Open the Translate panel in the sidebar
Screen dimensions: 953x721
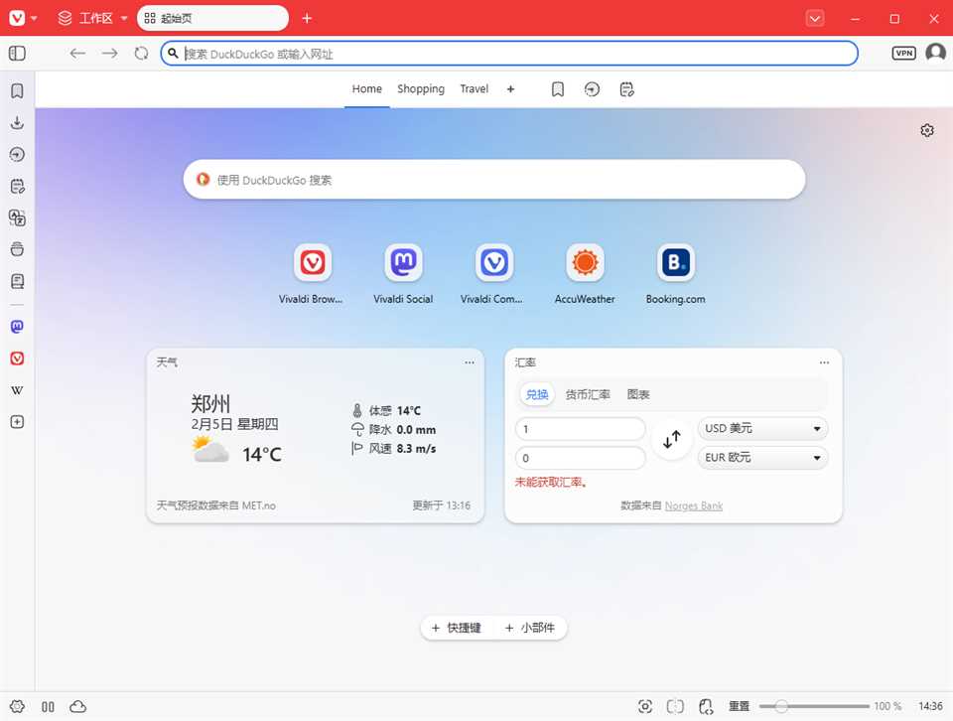(17, 217)
